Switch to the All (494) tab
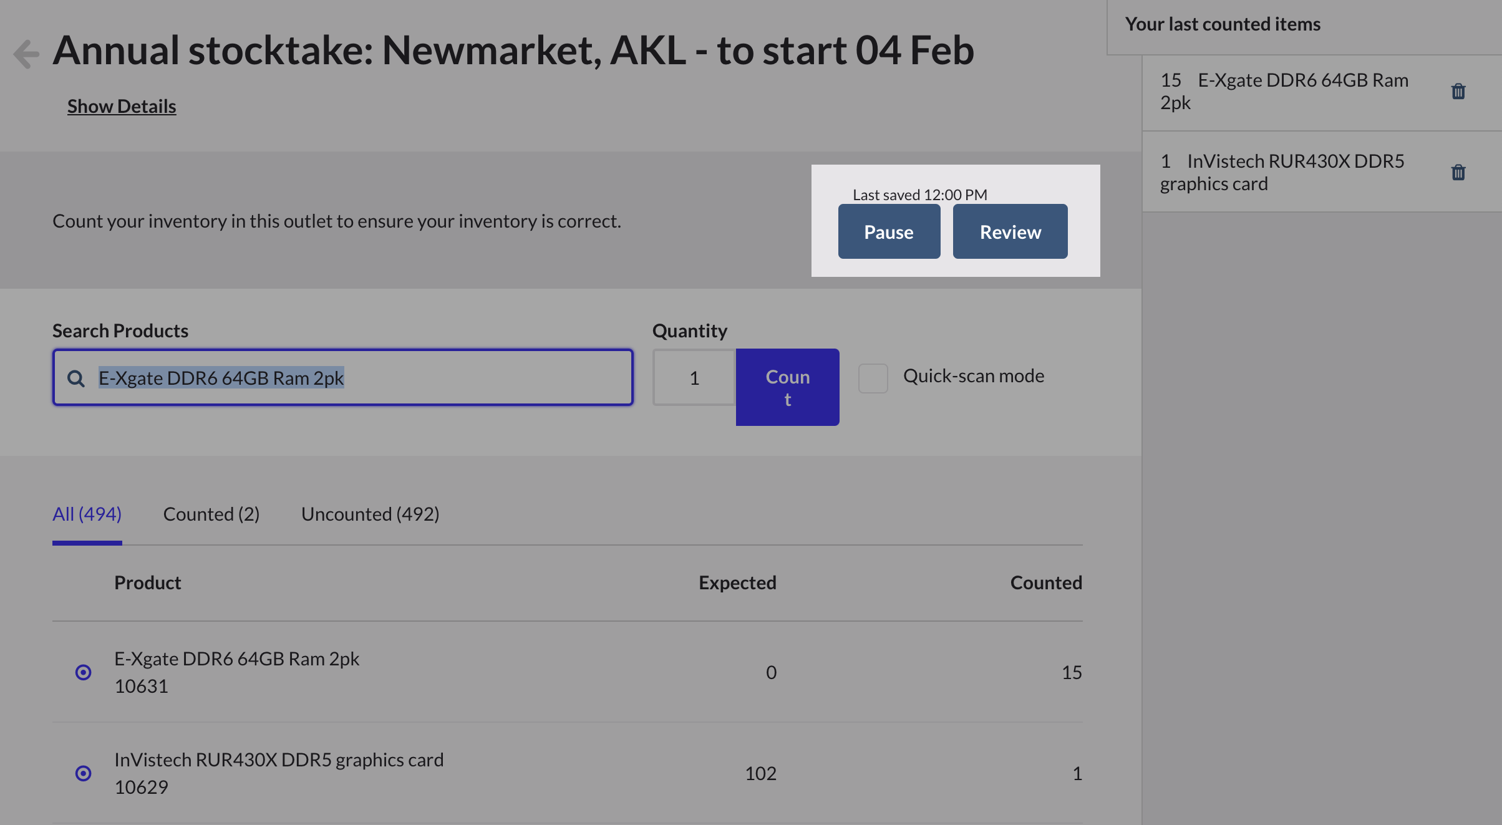1502x825 pixels. [x=87, y=514]
